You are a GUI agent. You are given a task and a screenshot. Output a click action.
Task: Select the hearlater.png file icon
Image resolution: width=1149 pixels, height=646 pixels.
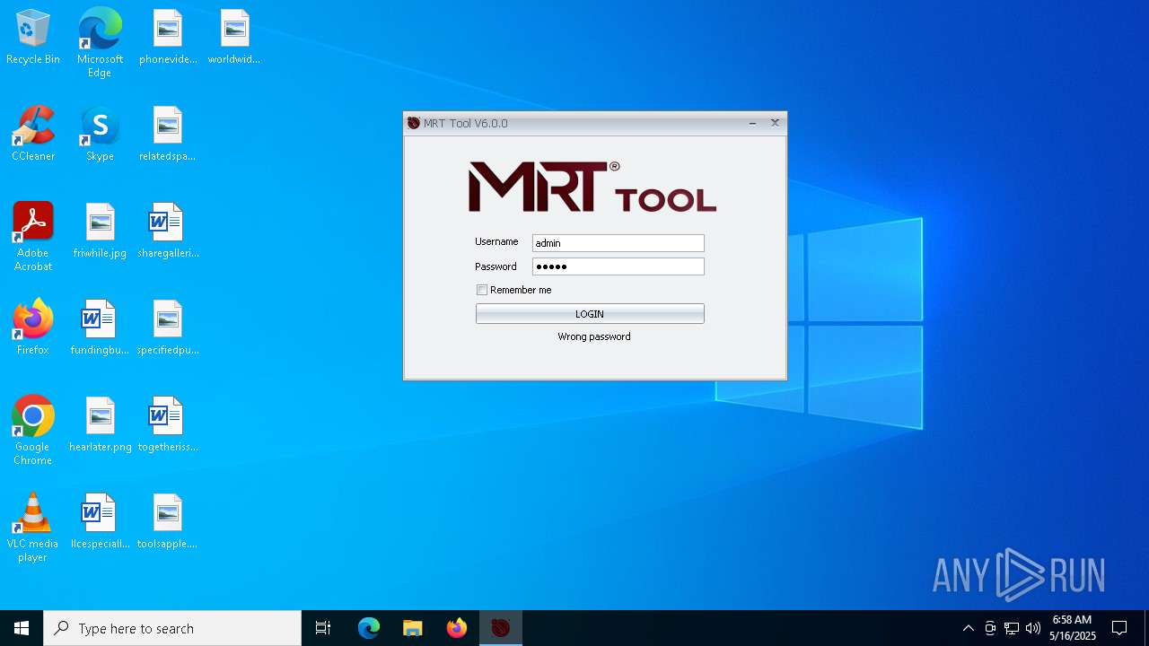(100, 425)
